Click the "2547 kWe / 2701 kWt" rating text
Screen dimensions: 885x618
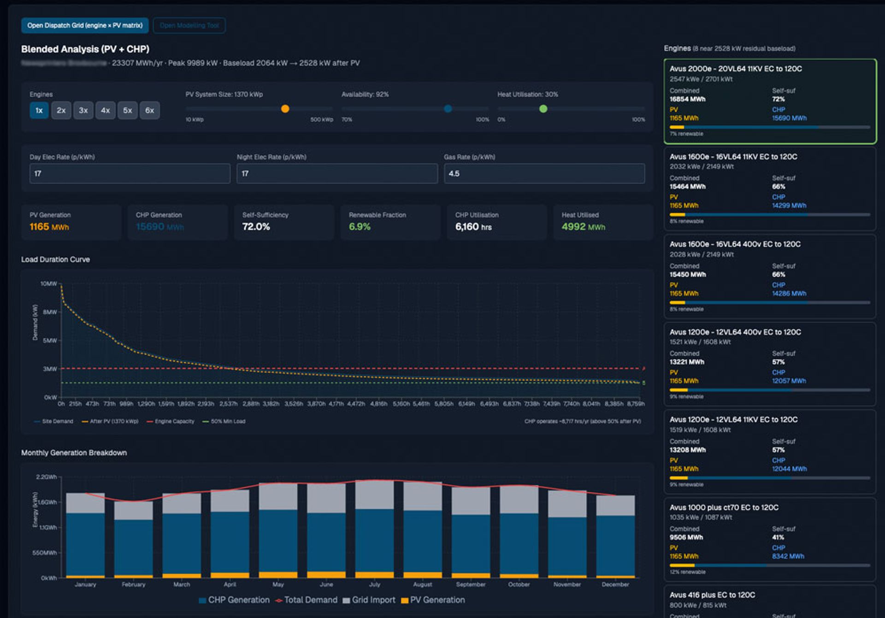(x=701, y=79)
